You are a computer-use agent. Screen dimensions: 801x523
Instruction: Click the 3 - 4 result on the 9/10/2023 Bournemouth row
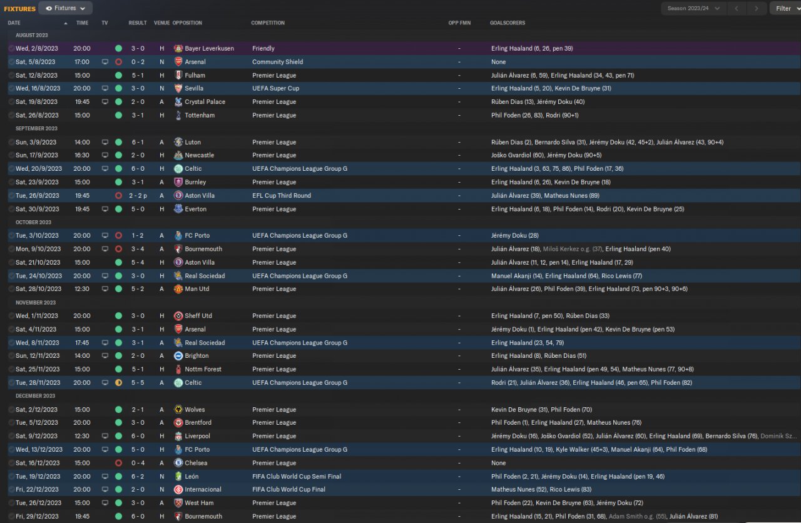point(138,249)
